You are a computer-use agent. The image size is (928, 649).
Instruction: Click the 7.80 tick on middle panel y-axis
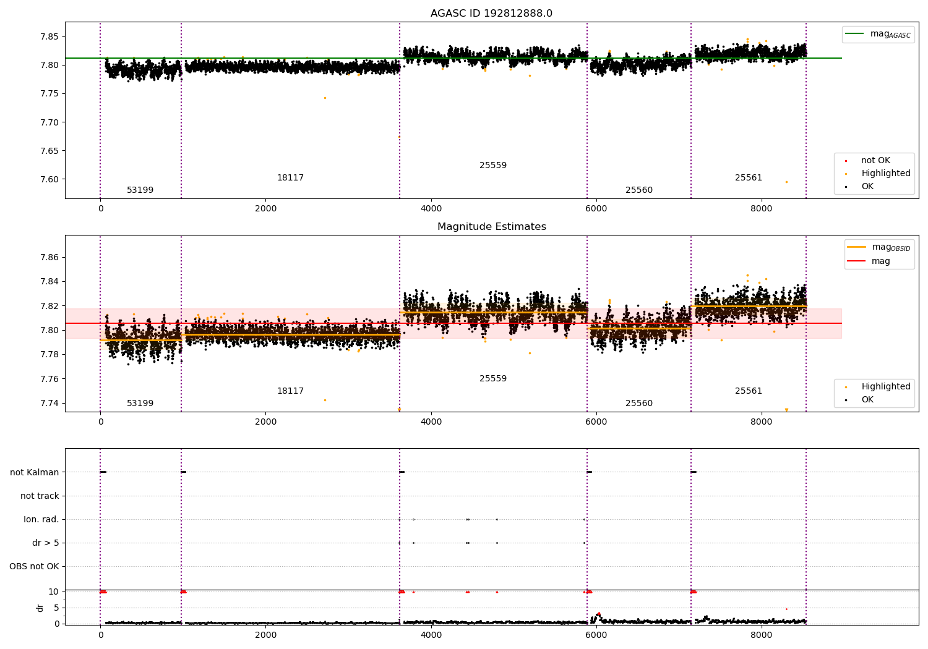pyautogui.click(x=49, y=331)
